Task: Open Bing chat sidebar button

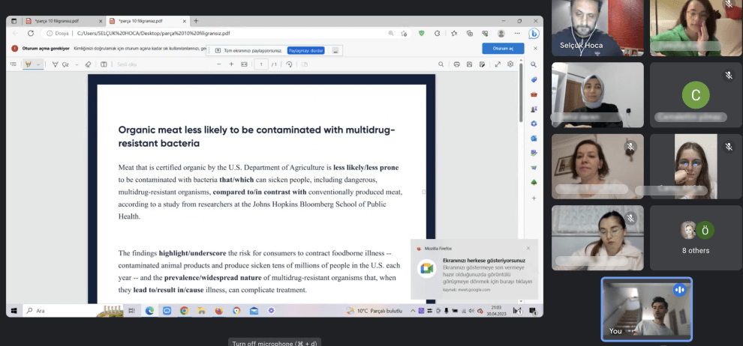Action: 534,34
